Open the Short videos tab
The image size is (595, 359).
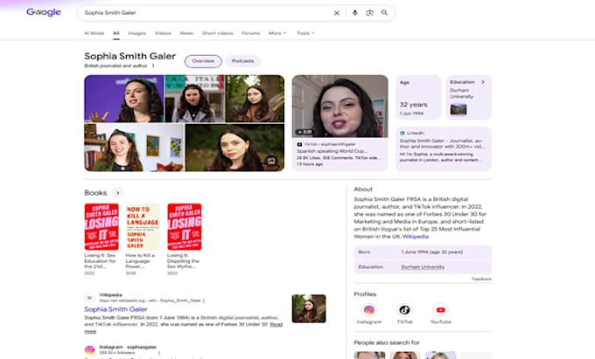[217, 33]
